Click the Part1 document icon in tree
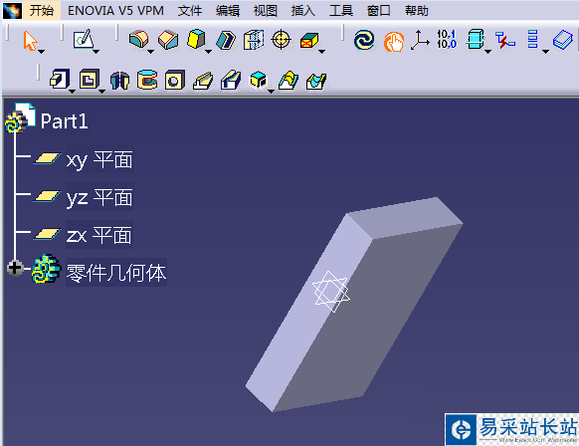The image size is (579, 446). tap(21, 117)
